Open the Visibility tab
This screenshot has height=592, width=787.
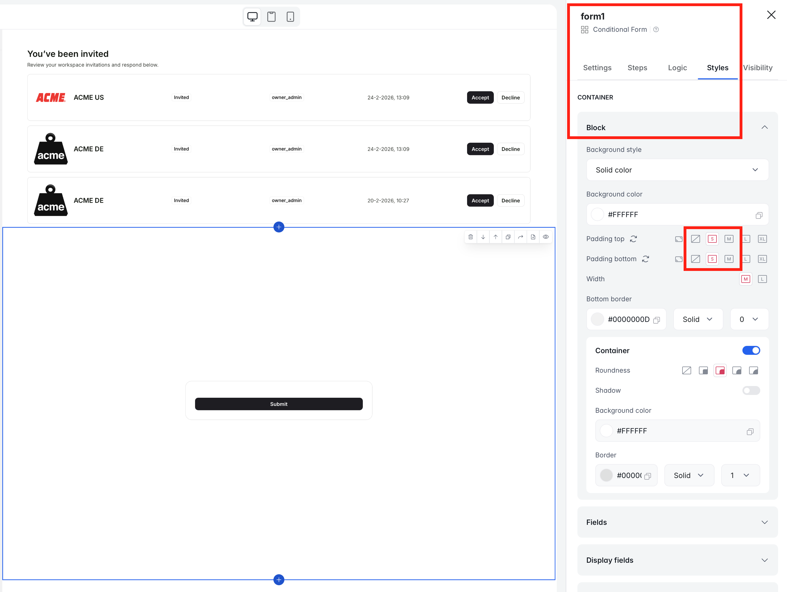click(x=757, y=68)
